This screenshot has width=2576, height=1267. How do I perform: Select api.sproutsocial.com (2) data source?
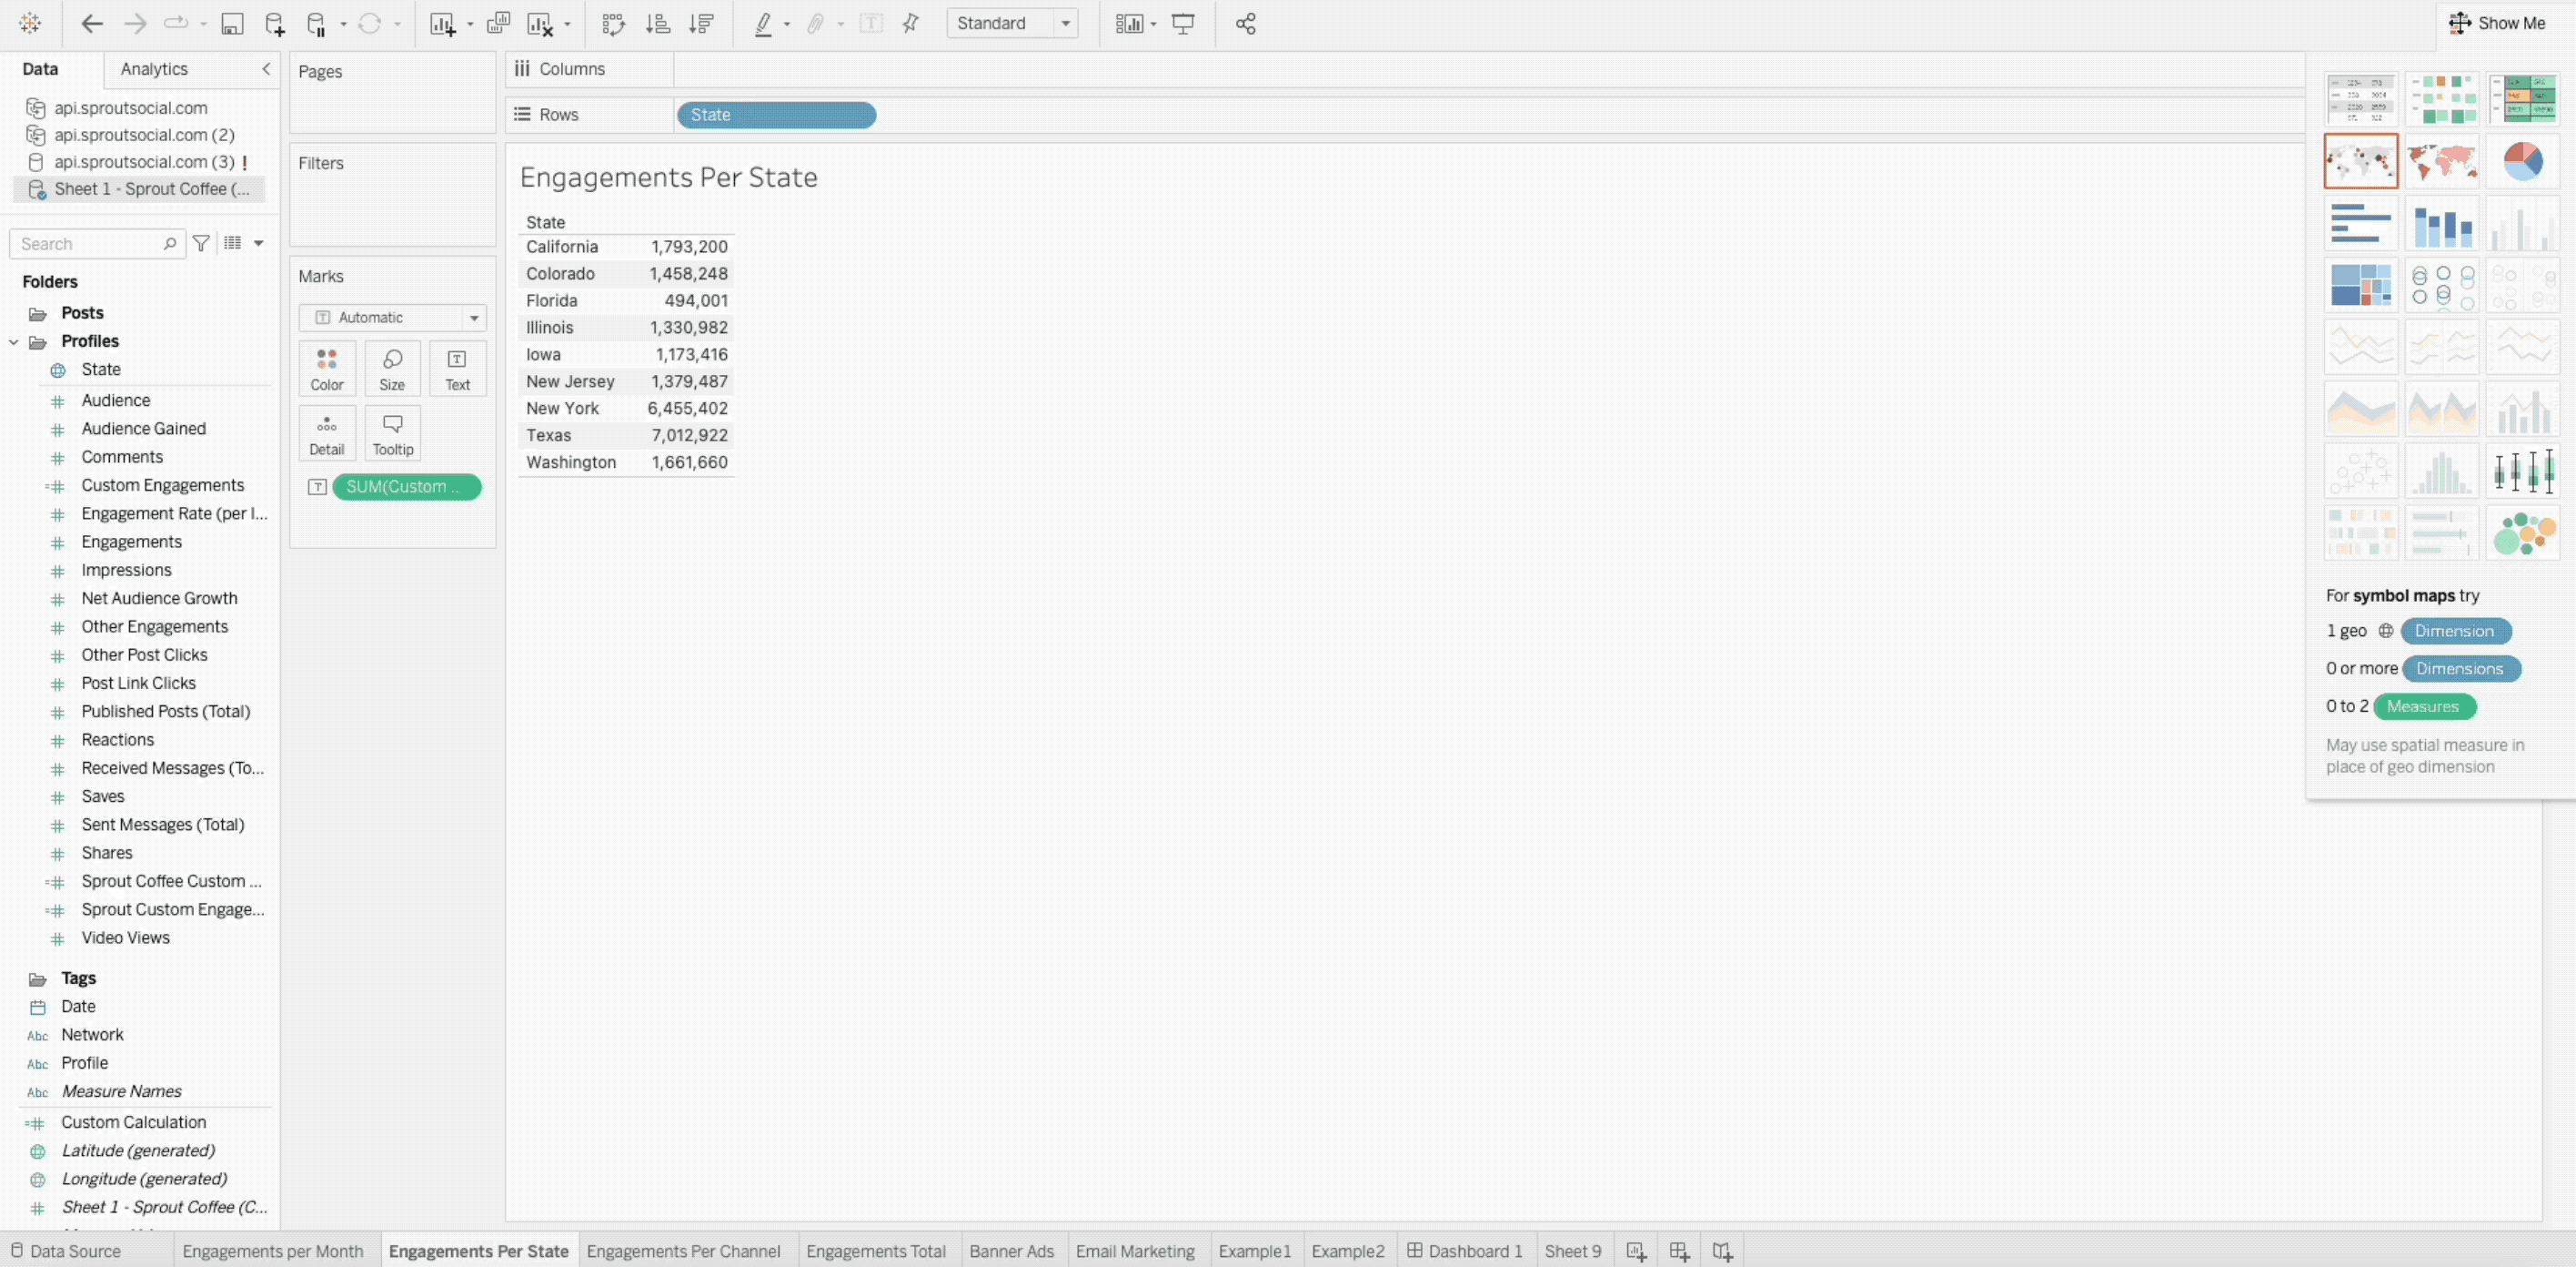click(x=144, y=135)
